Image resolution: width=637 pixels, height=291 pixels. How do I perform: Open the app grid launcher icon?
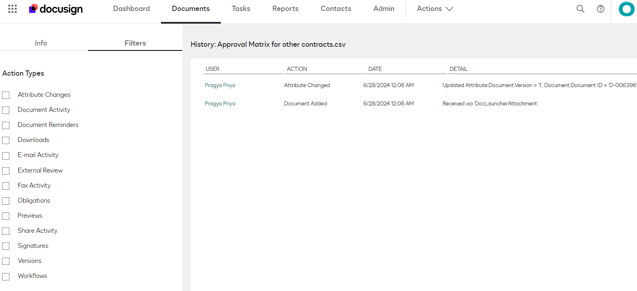tap(12, 9)
